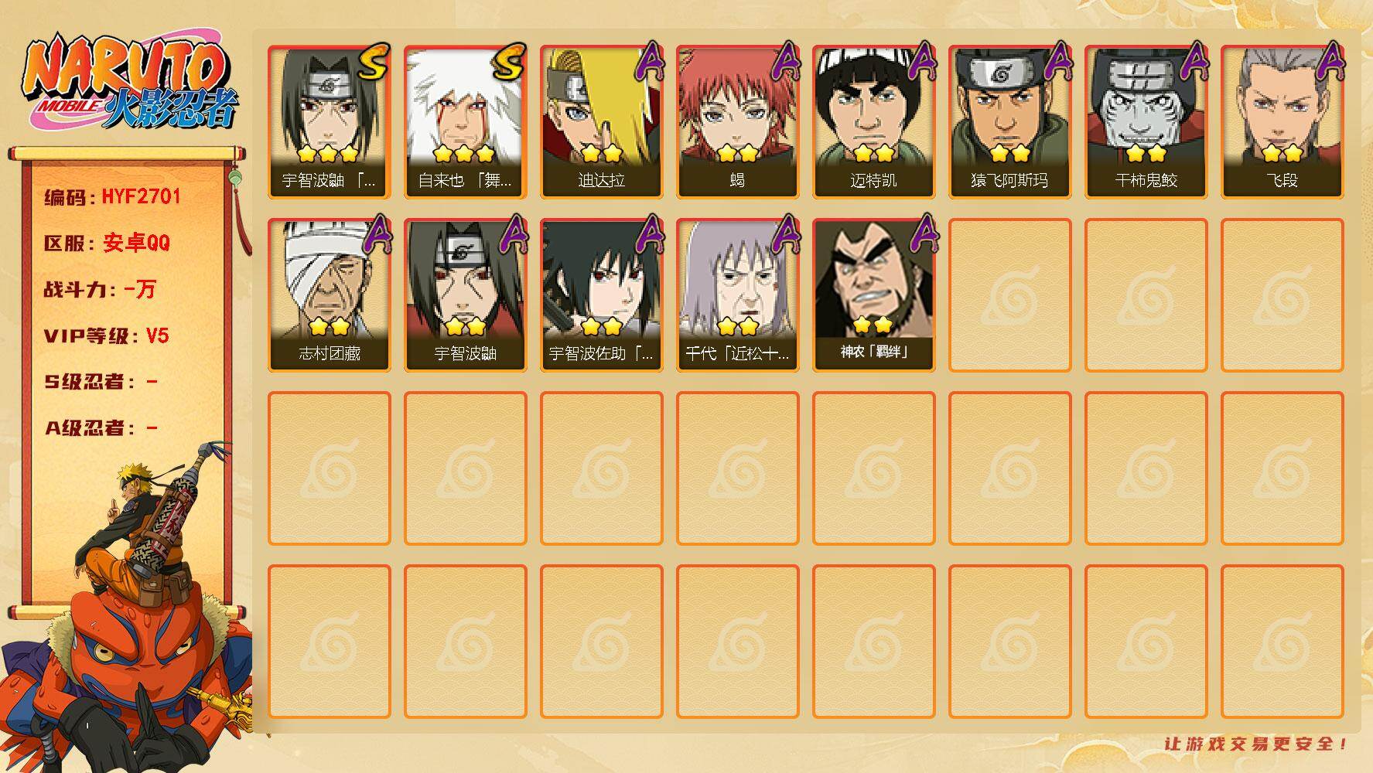The image size is (1373, 773).
Task: Select the A-rank 宇智波鼬 card in second row
Action: coord(465,295)
